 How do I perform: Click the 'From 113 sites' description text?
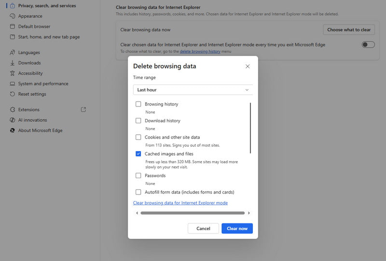[x=182, y=145]
